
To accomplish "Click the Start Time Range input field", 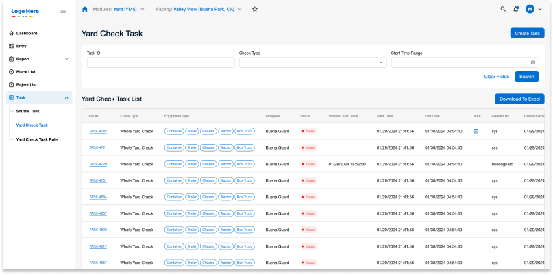I will [465, 62].
